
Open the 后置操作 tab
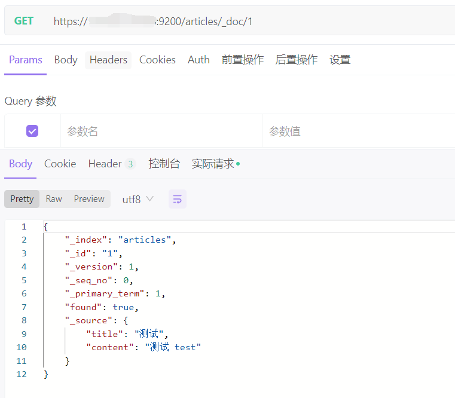pos(296,60)
